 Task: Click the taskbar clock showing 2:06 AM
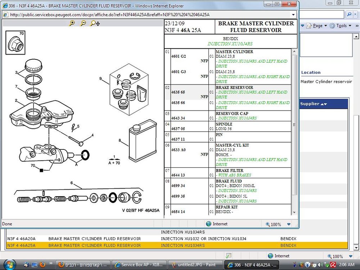point(346,265)
